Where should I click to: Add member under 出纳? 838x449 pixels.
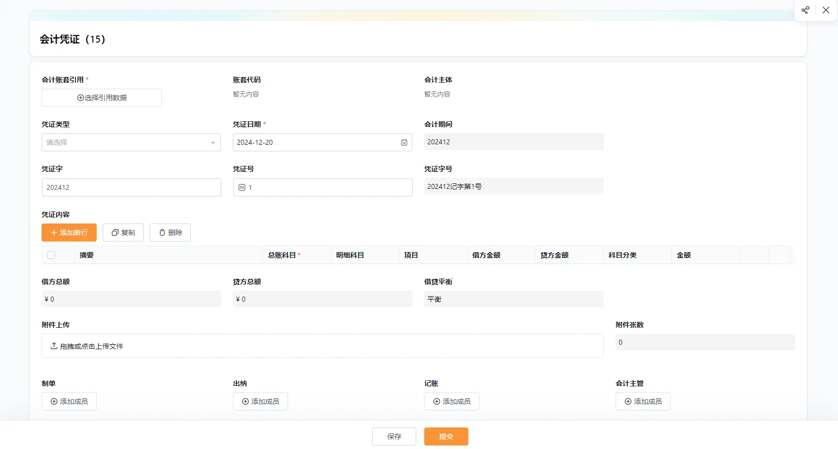pyautogui.click(x=260, y=401)
